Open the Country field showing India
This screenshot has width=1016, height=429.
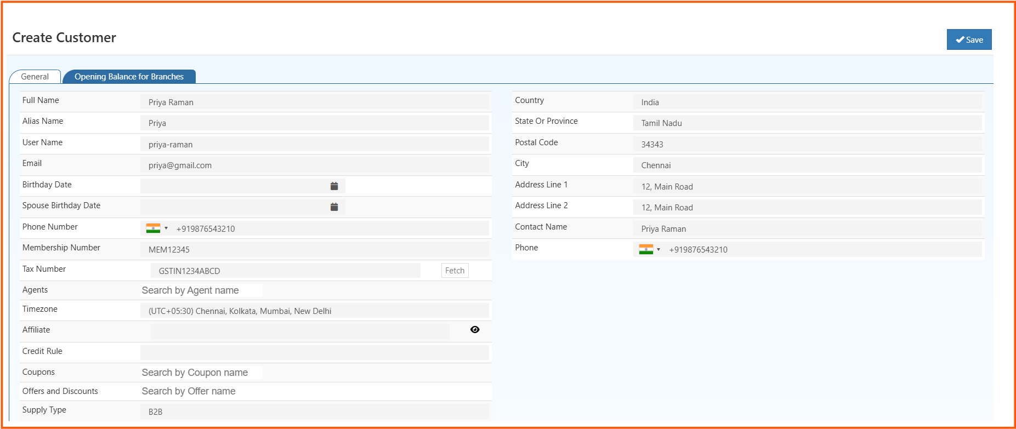pyautogui.click(x=807, y=102)
